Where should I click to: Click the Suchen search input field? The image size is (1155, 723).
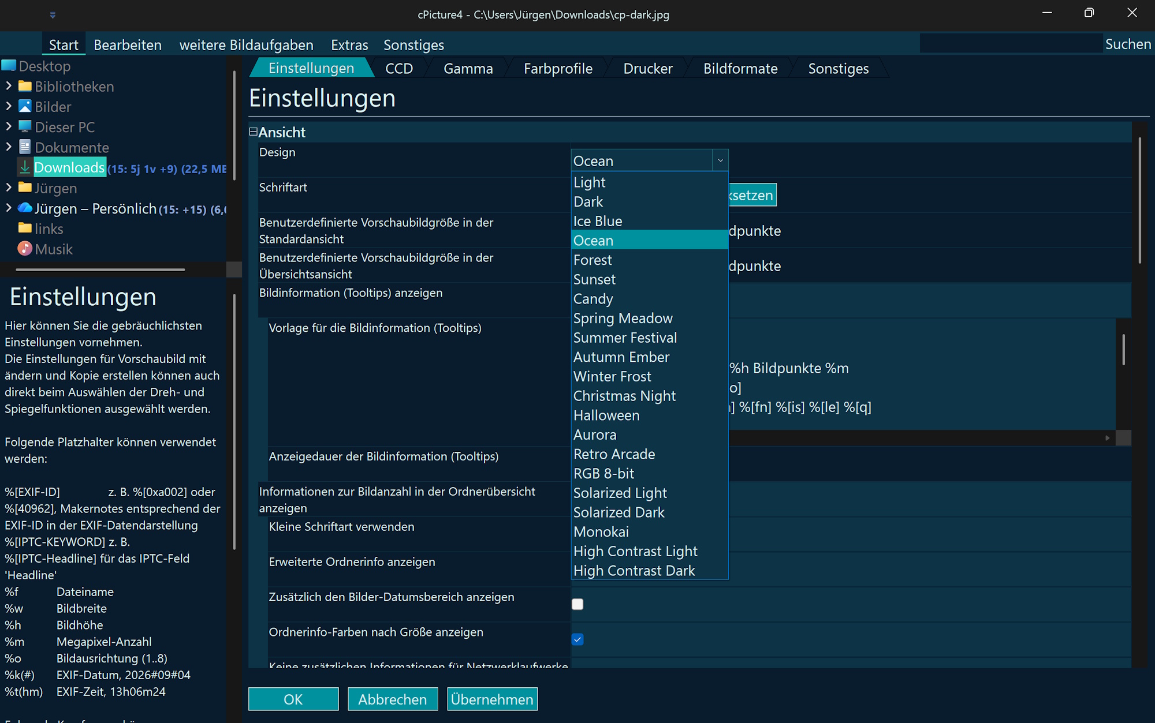coord(1011,44)
